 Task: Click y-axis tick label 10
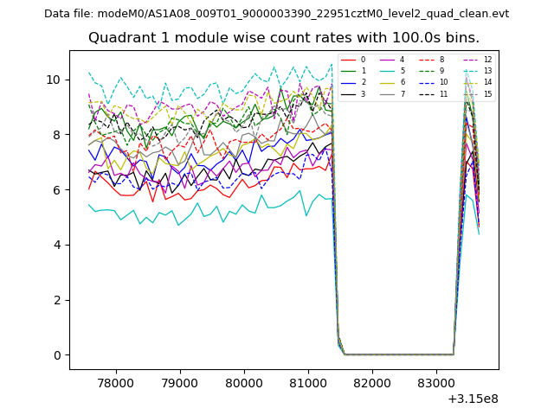click(55, 80)
